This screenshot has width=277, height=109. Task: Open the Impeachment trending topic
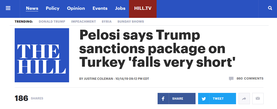[83, 22]
